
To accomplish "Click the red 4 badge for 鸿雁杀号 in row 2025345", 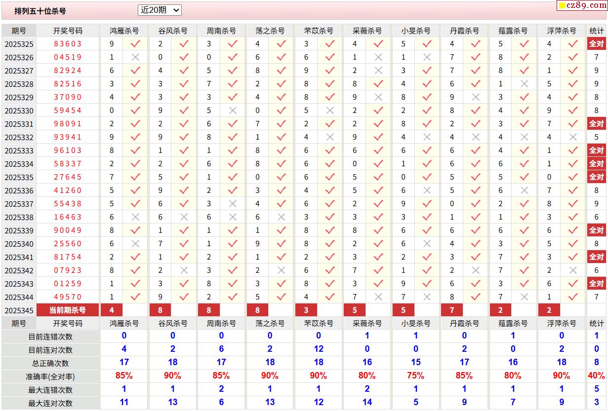I will 112,310.
